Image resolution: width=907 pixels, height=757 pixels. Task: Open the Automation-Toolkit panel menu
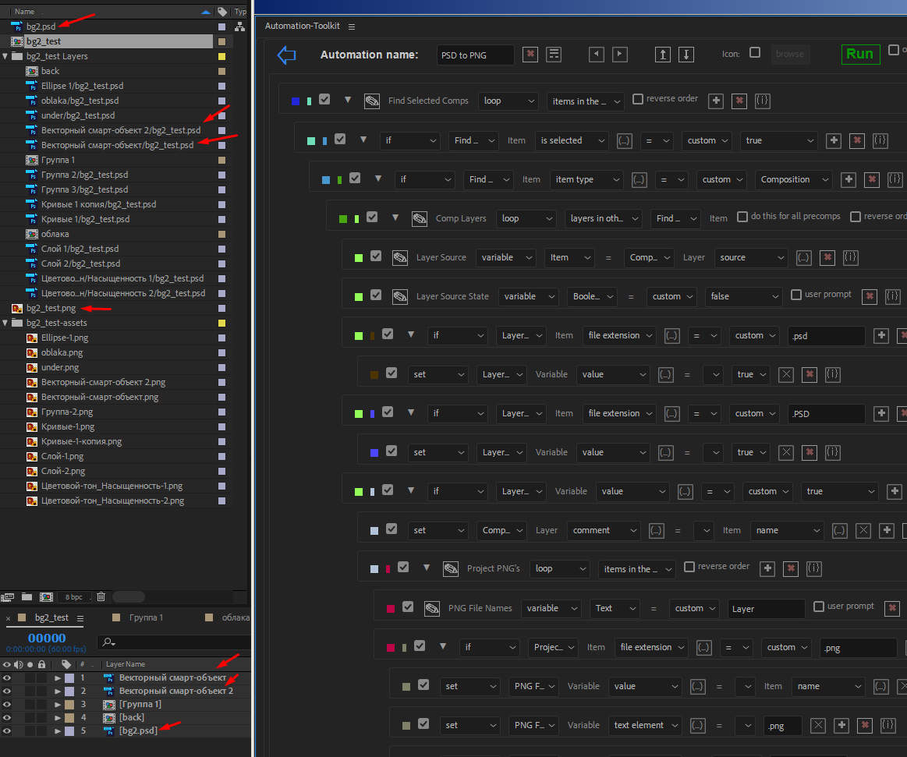point(352,27)
